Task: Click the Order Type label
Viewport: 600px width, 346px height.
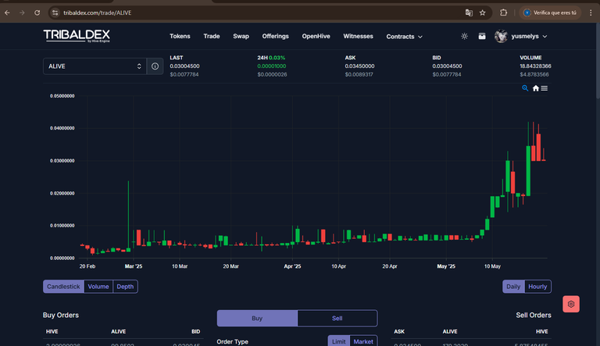Action: [x=232, y=341]
